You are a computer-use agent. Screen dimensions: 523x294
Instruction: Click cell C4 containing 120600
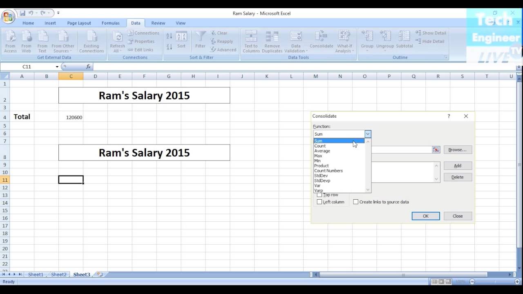coord(71,117)
